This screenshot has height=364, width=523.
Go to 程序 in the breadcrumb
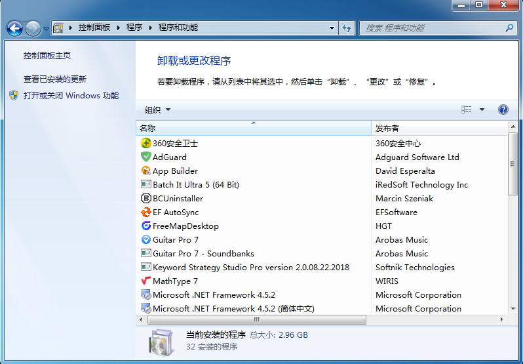(x=134, y=28)
